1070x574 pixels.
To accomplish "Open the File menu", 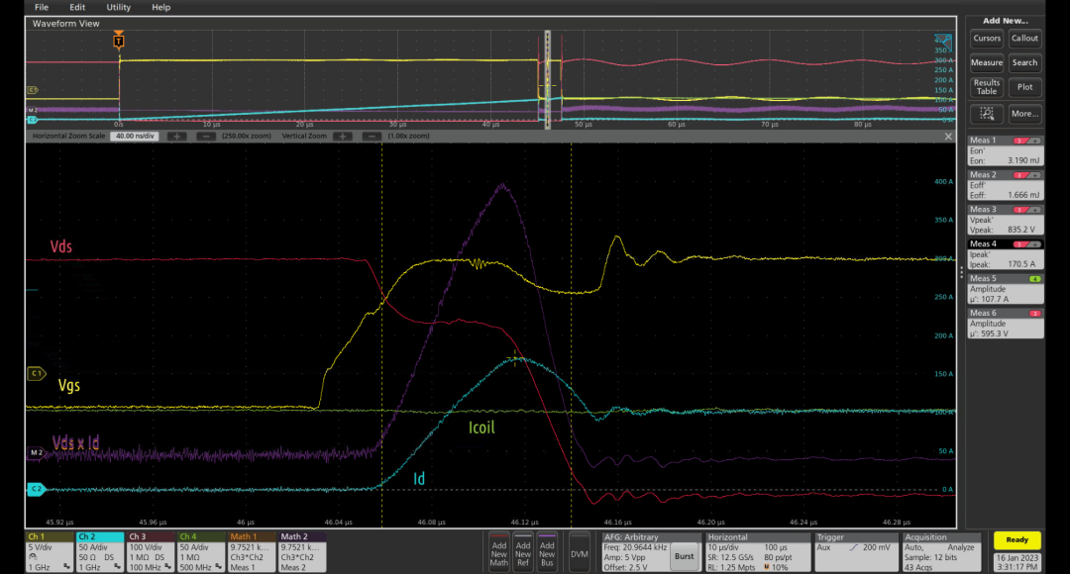I will 40,7.
